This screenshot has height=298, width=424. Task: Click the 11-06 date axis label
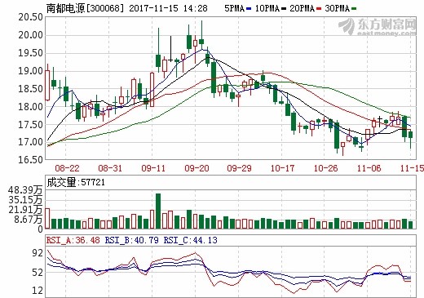[x=369, y=168]
